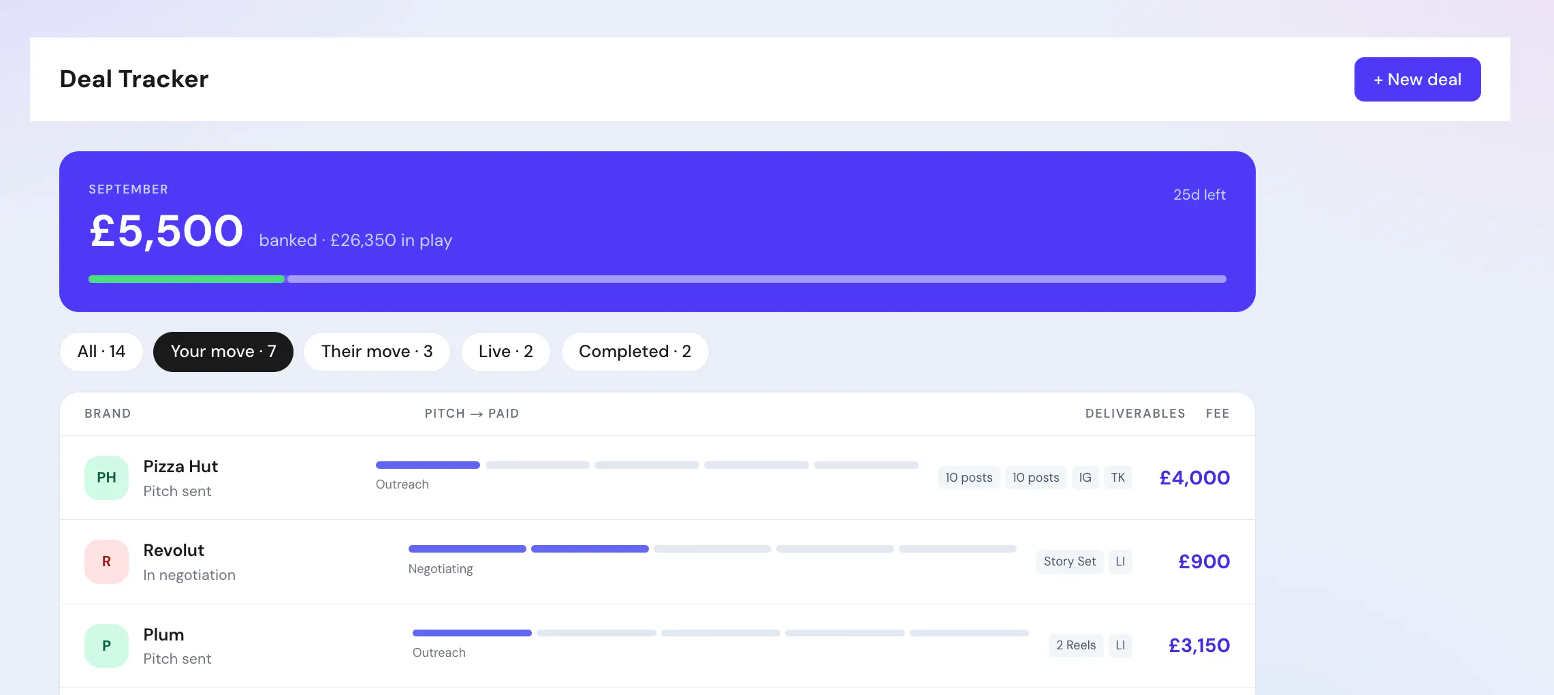Click the Deal Tracker title
Viewport: 1554px width, 695px height.
tap(134, 79)
